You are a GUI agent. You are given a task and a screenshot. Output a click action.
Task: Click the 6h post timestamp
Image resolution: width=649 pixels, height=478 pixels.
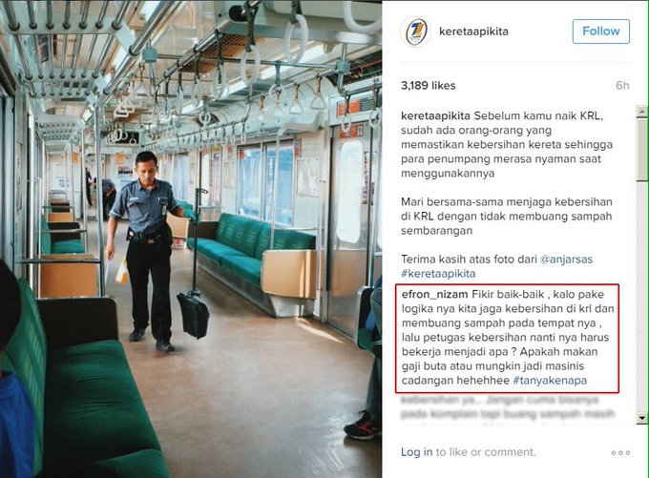point(622,86)
